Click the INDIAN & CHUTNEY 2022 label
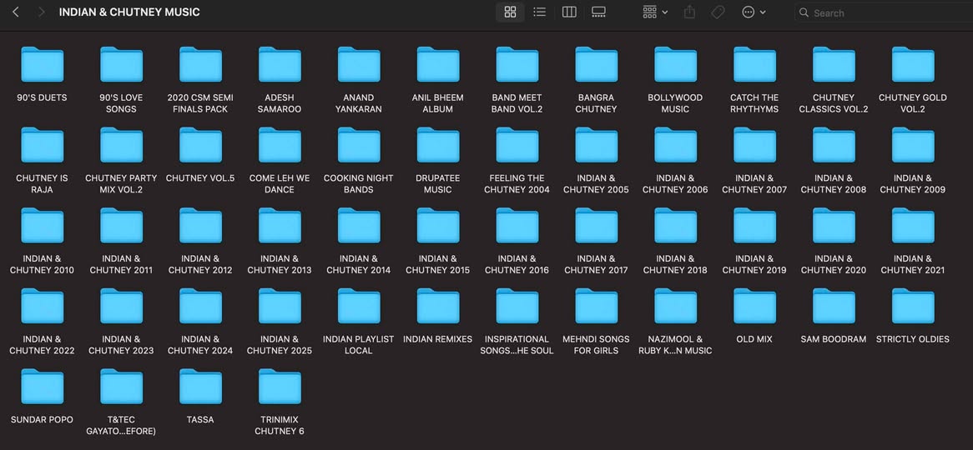The width and height of the screenshot is (973, 450). point(43,345)
